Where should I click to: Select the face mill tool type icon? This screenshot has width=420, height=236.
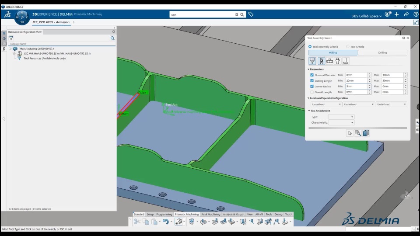click(x=329, y=61)
